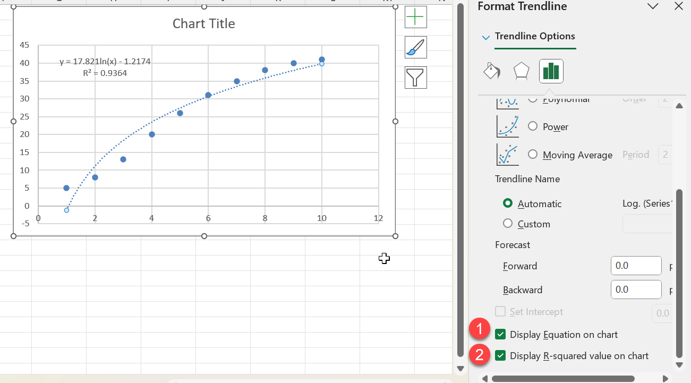
Task: Click the Forecast Forward periods field
Action: click(x=636, y=266)
